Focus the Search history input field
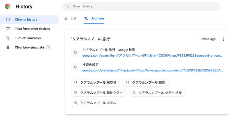The image size is (228, 116). 142,6
